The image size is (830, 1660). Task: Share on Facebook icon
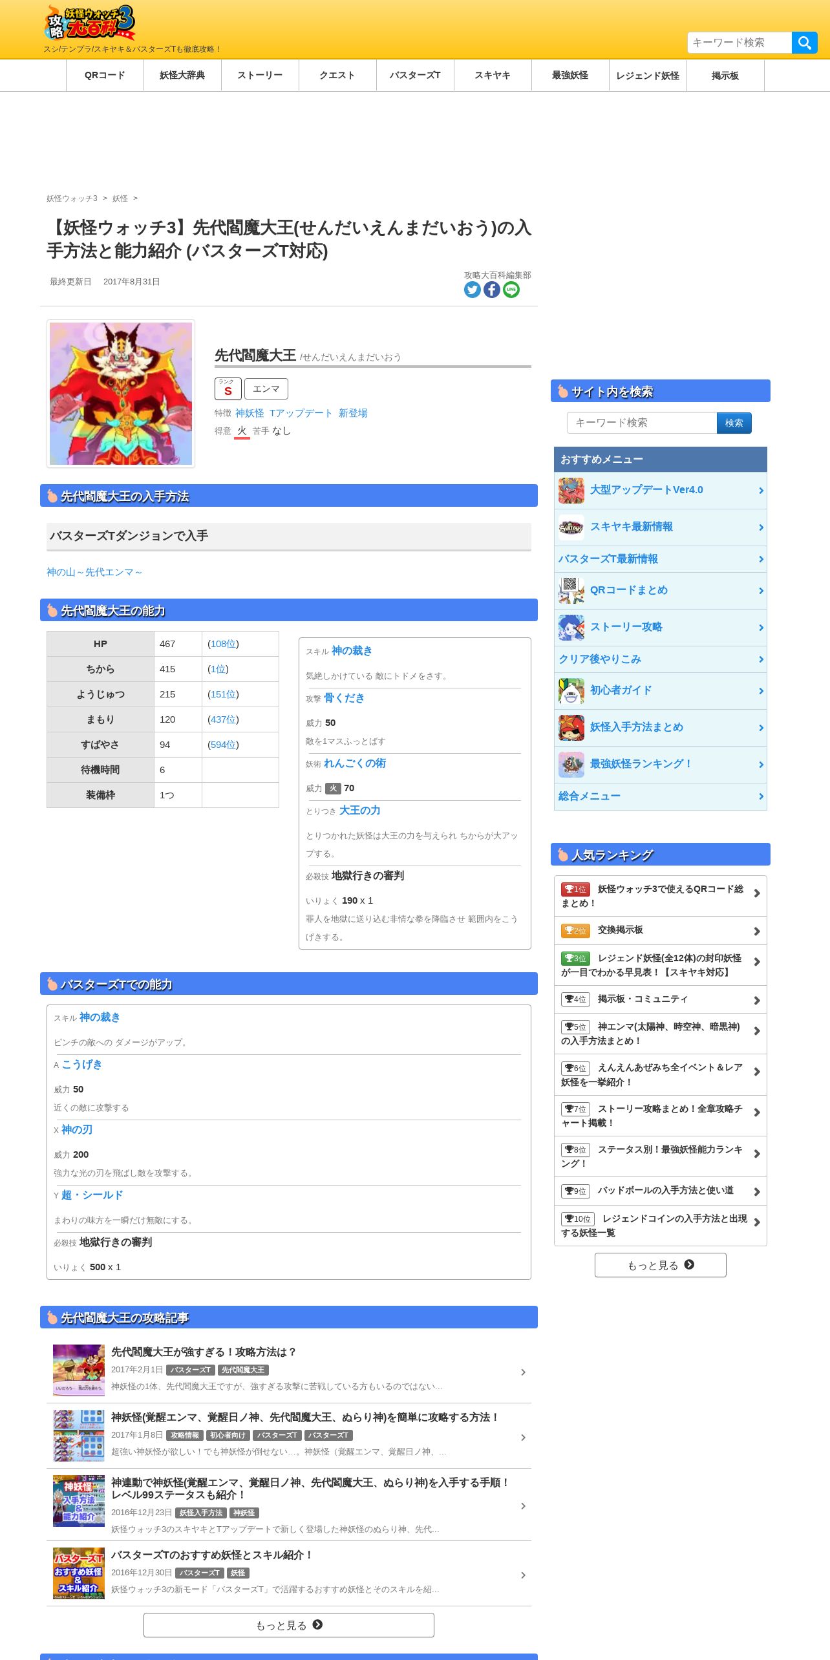[491, 290]
